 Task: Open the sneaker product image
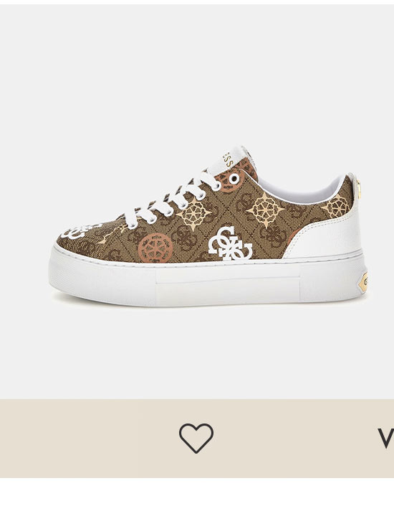pyautogui.click(x=208, y=226)
